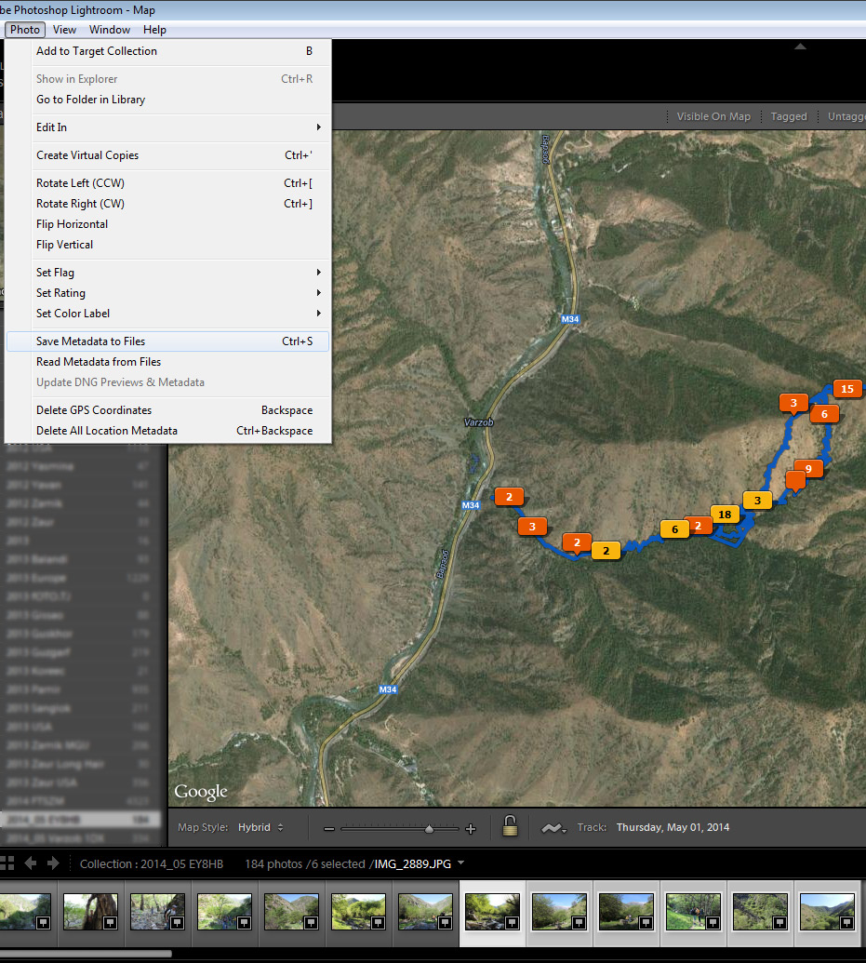Image resolution: width=866 pixels, height=963 pixels.
Task: Choose Add to Target Collection
Action: (x=167, y=51)
